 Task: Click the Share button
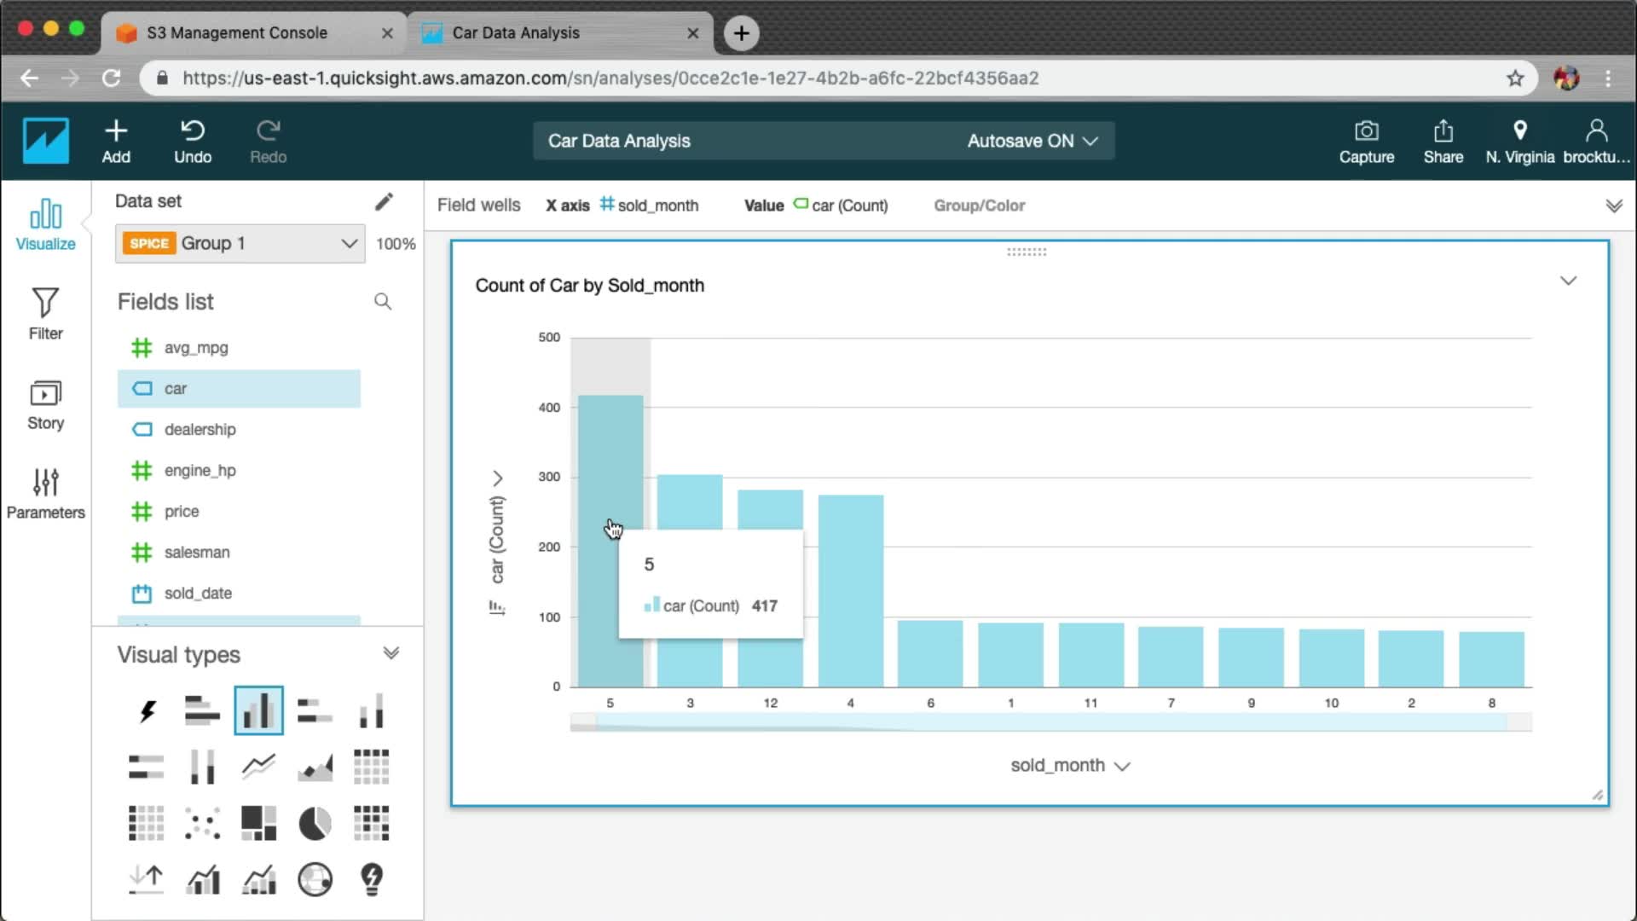(1443, 141)
